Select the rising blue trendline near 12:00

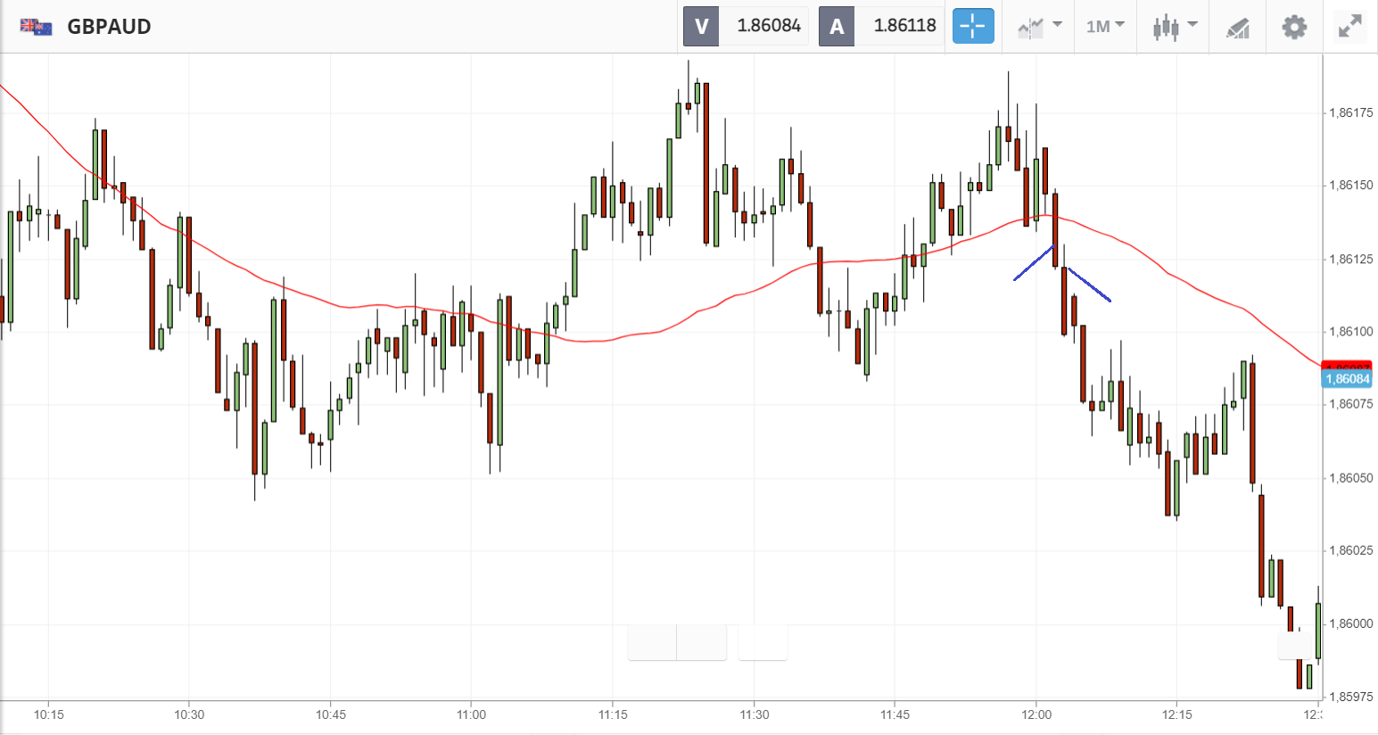(x=1034, y=263)
